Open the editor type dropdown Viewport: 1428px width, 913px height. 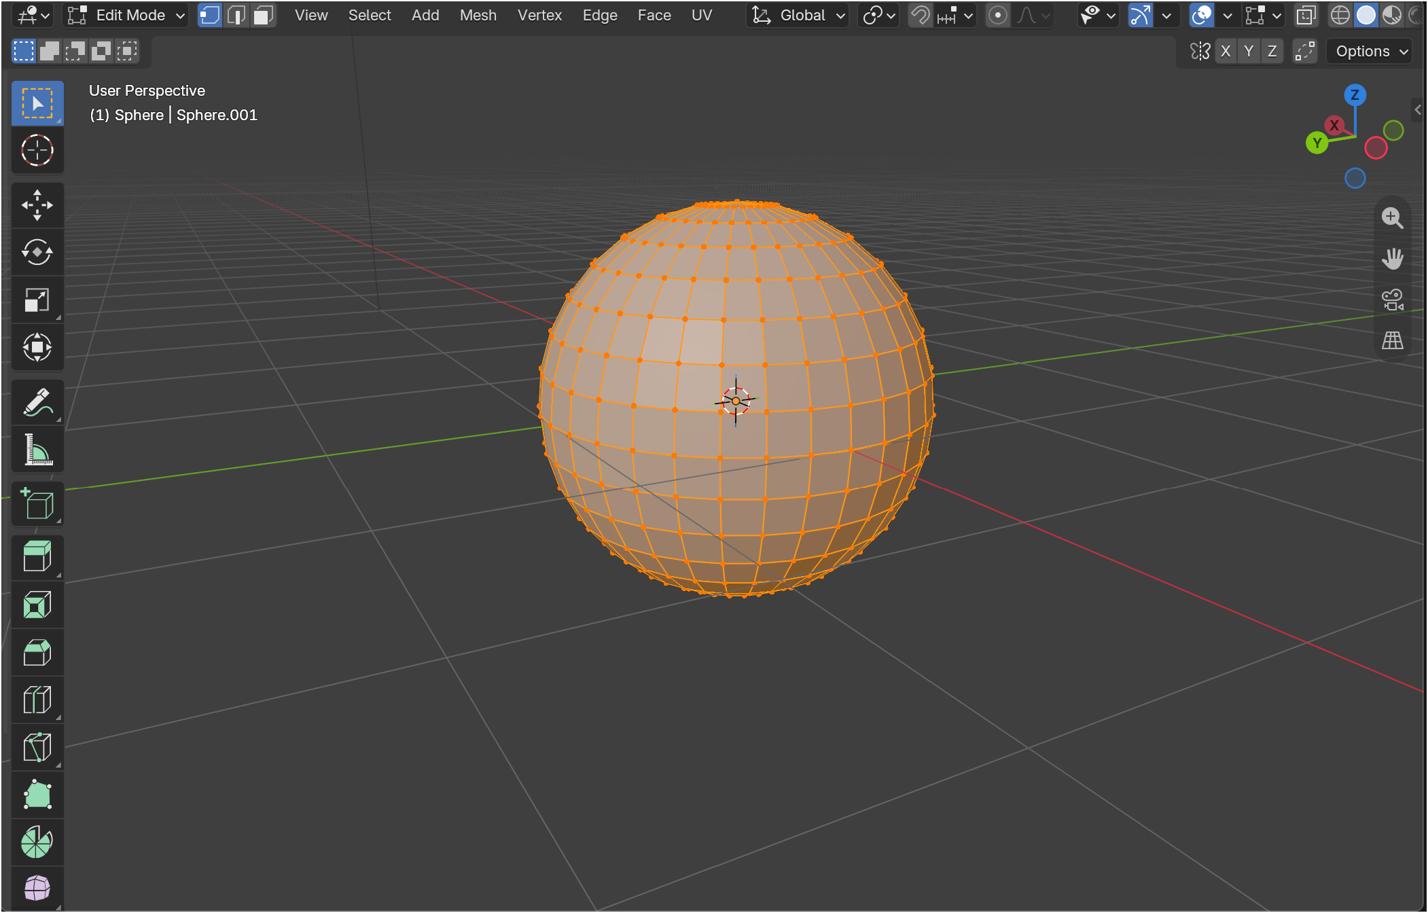point(33,15)
